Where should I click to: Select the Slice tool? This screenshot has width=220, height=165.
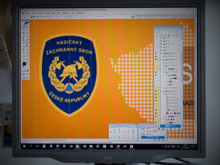point(27,33)
